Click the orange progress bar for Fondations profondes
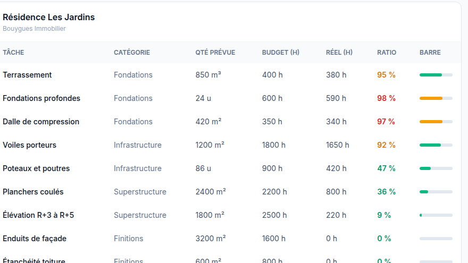 click(436, 98)
